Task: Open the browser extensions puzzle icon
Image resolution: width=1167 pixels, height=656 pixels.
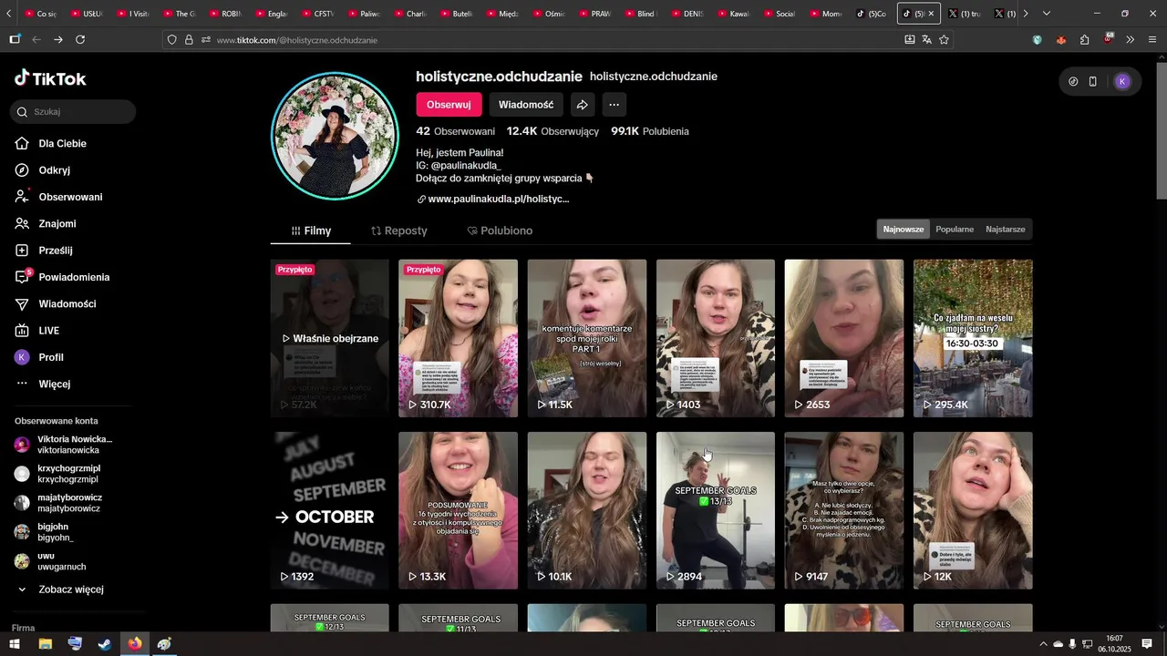Action: (x=1084, y=39)
